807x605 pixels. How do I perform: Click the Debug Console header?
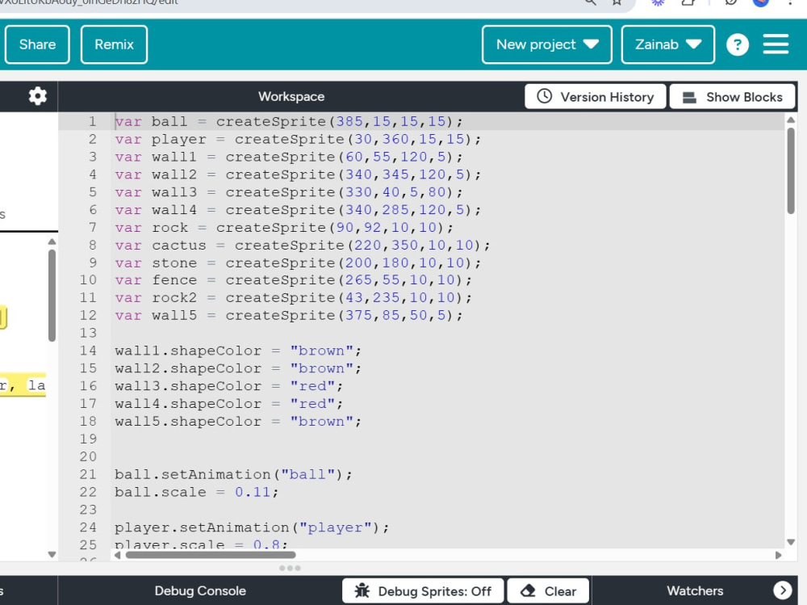tap(200, 590)
